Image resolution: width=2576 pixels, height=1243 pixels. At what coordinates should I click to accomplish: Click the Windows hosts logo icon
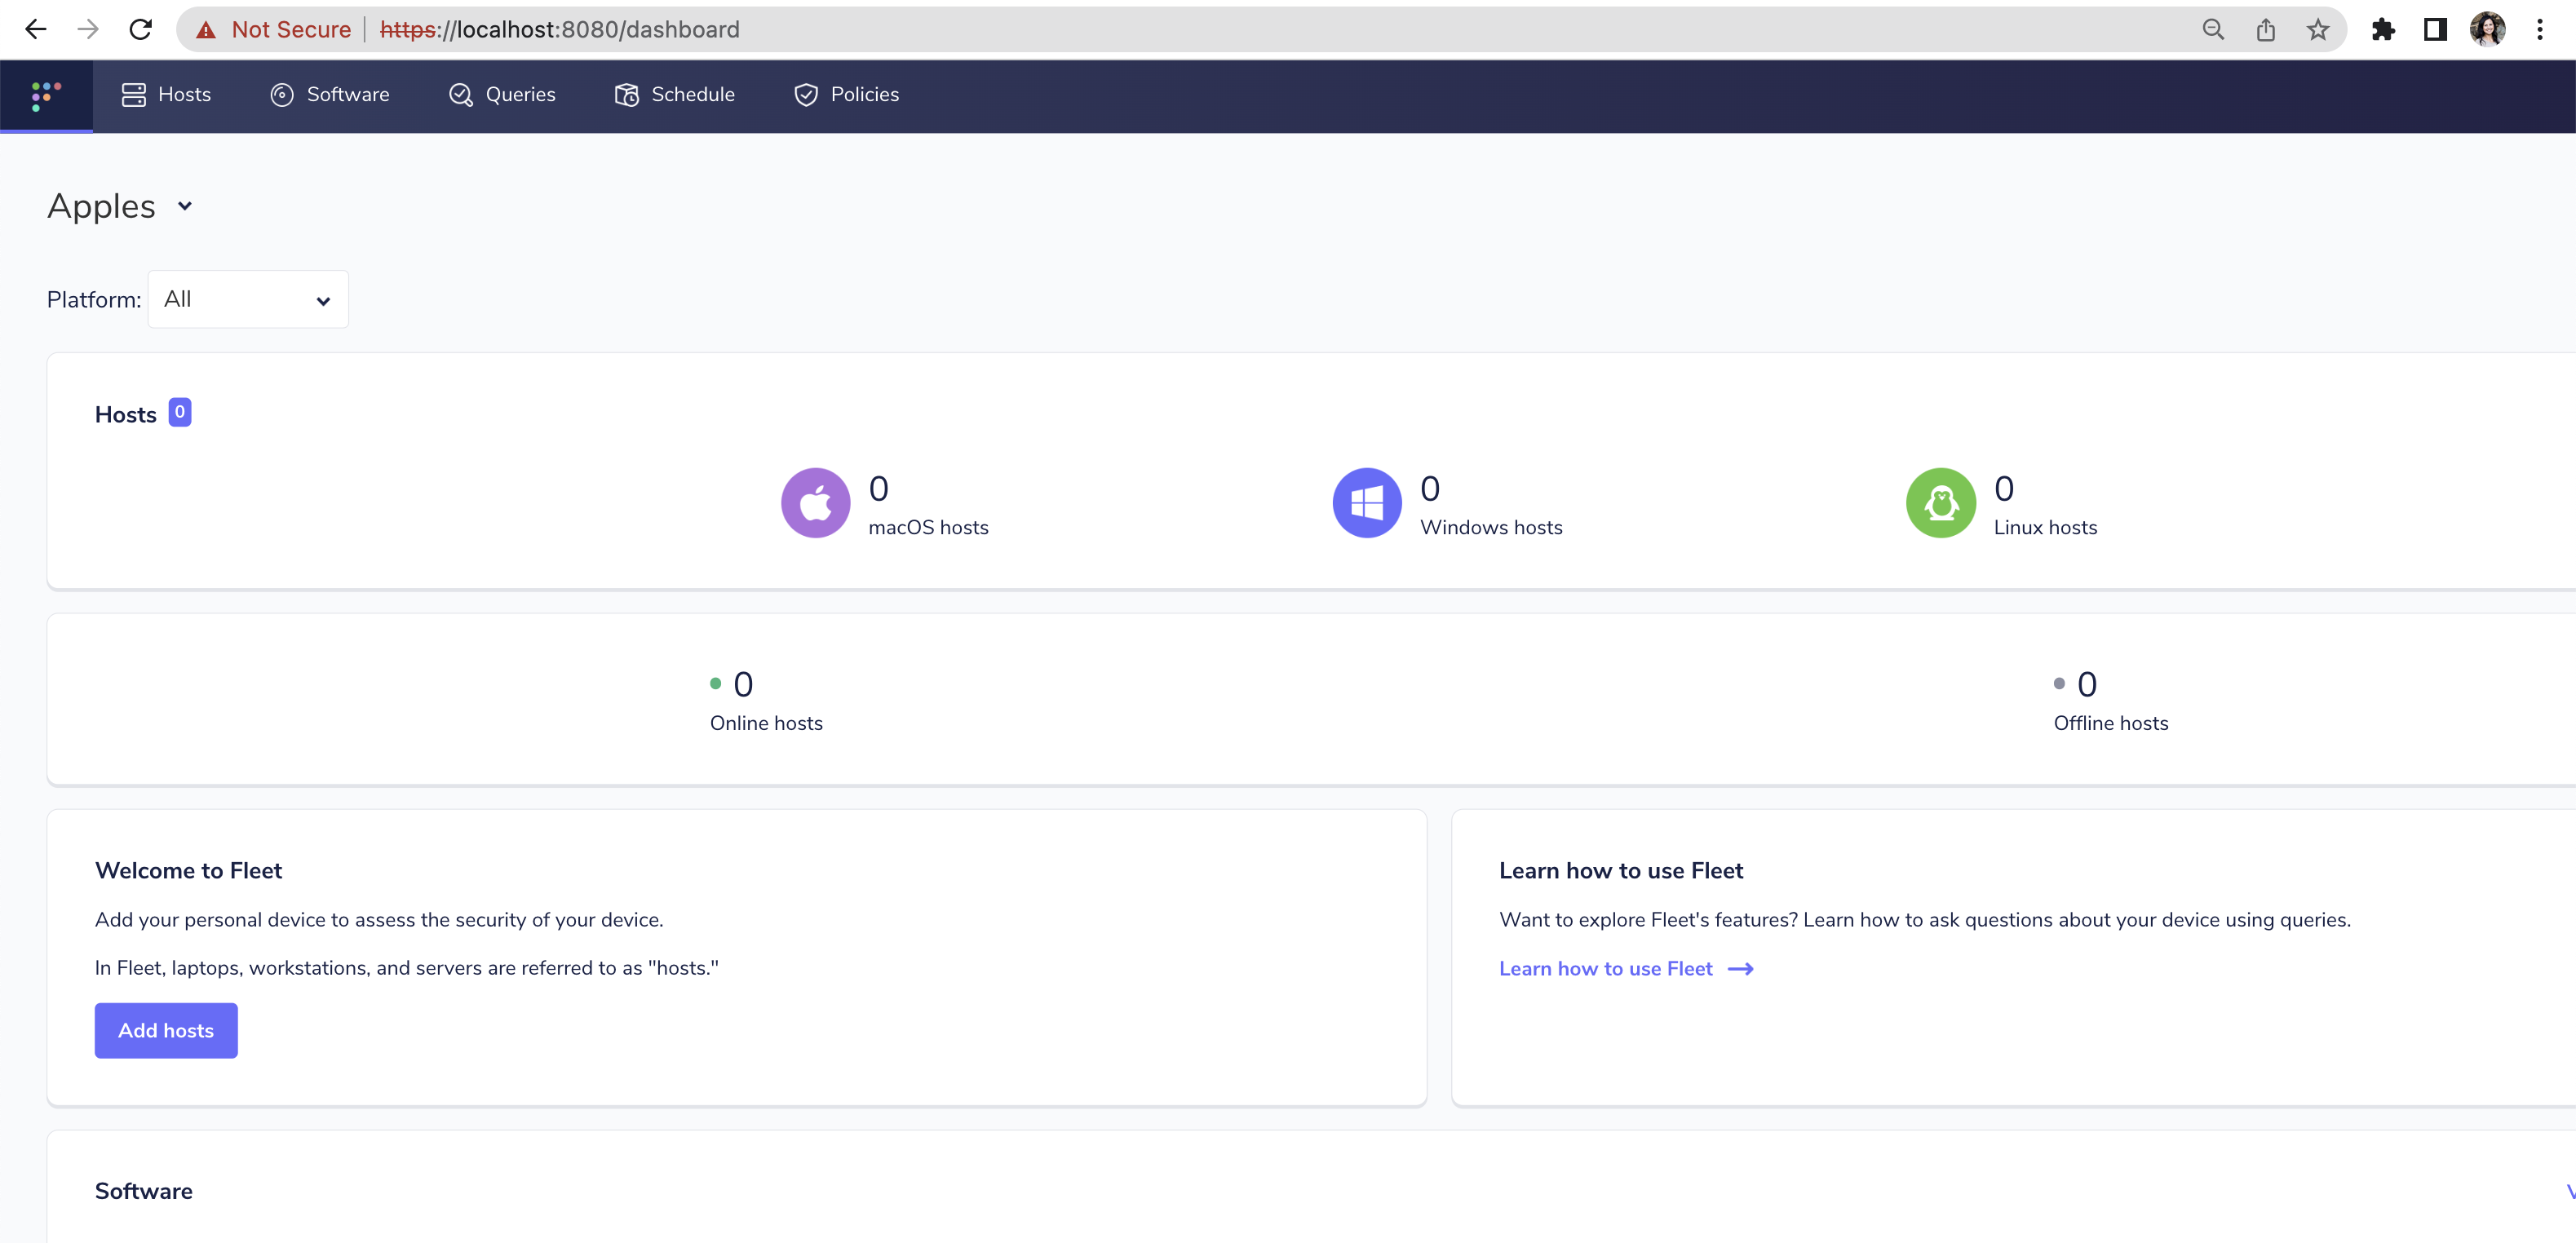(x=1366, y=503)
